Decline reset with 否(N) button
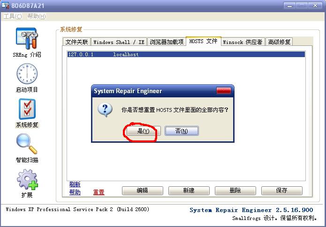The width and height of the screenshot is (326, 227). pyautogui.click(x=182, y=131)
